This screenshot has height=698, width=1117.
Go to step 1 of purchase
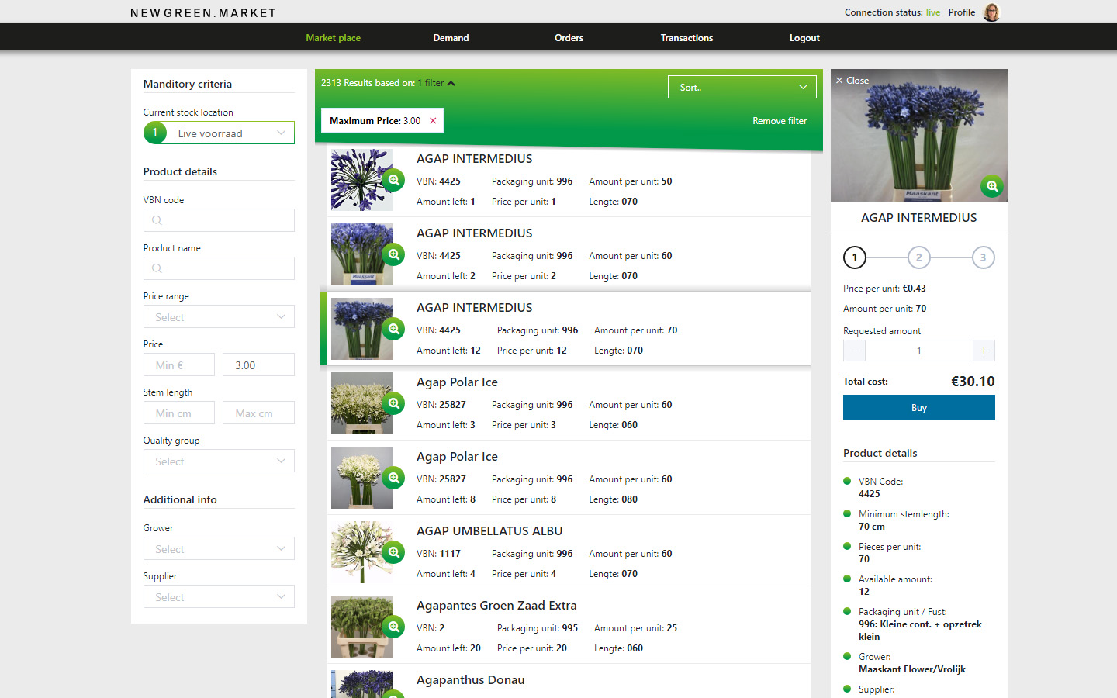[855, 257]
